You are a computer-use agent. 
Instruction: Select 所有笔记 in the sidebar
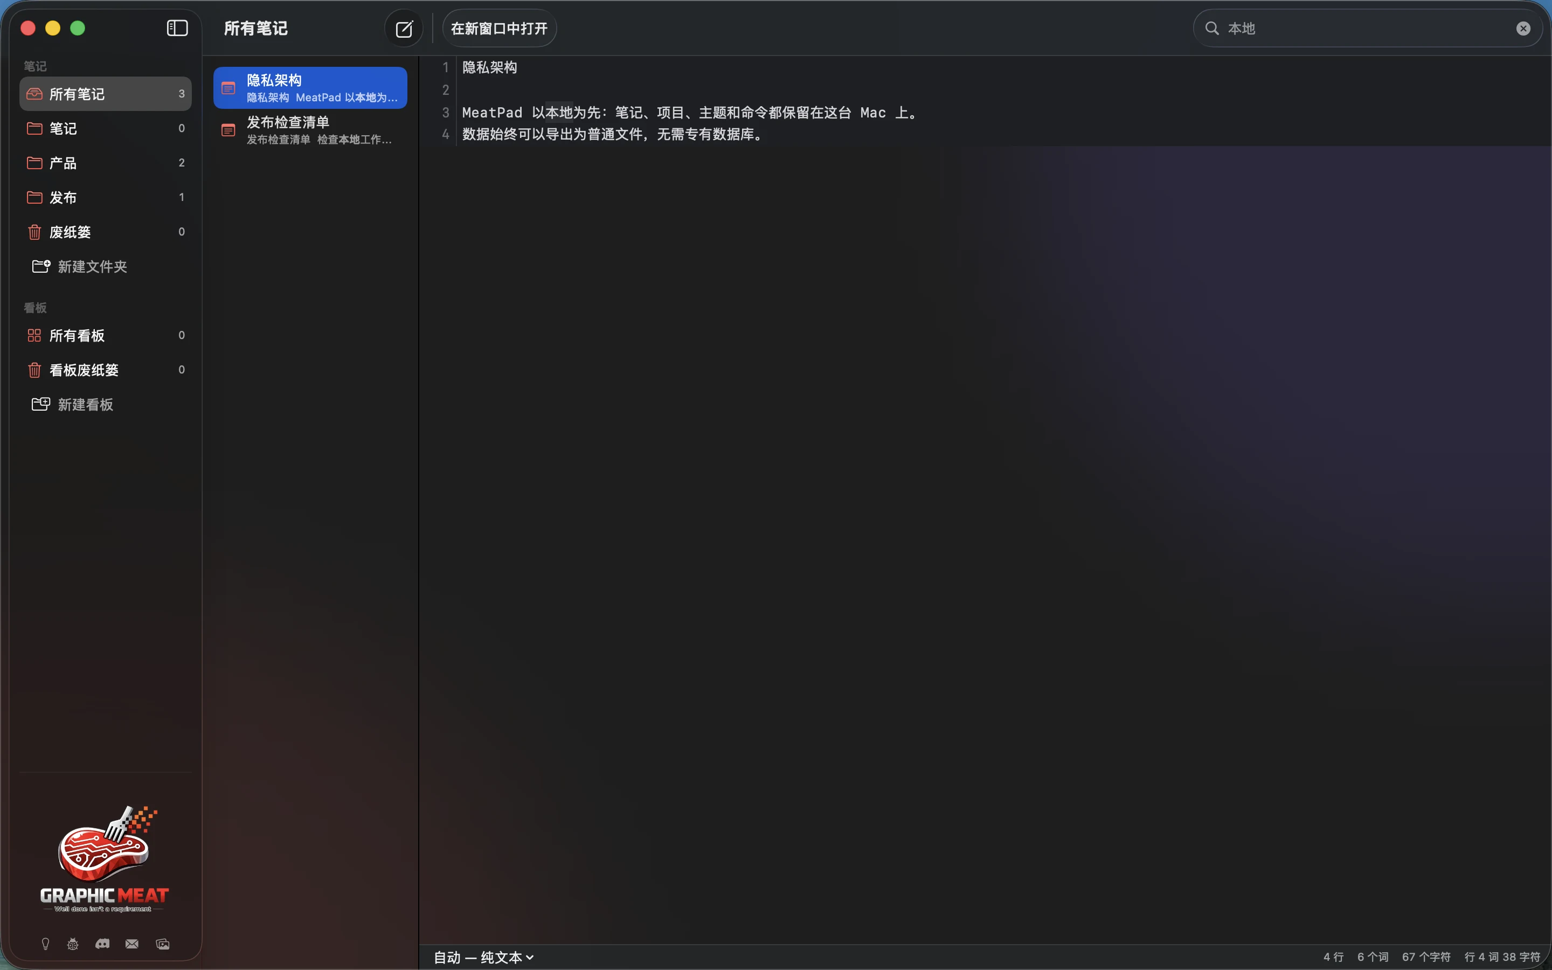point(106,94)
